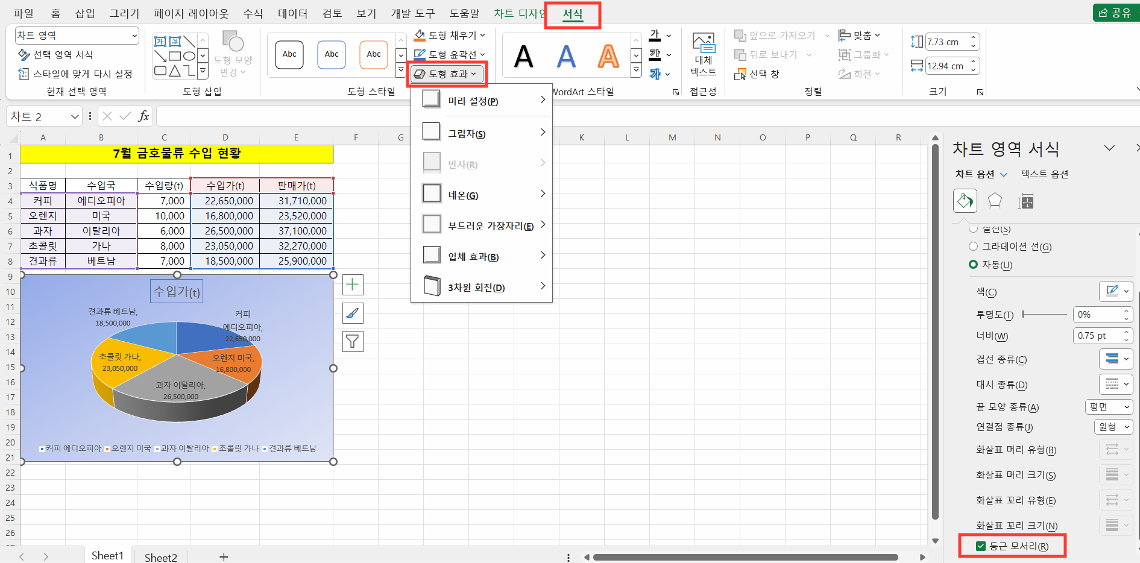The image size is (1140, 563).
Task: Switch to the 서식 ribbon tab
Action: coord(573,13)
